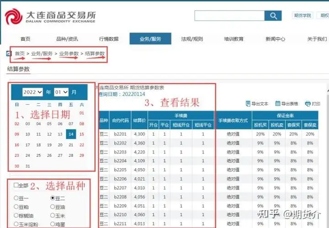Click the 套保卖 column header
This screenshot has height=228, width=329.
pyautogui.click(x=310, y=125)
